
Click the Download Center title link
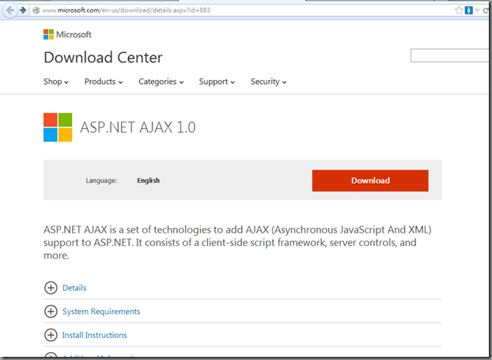click(103, 57)
